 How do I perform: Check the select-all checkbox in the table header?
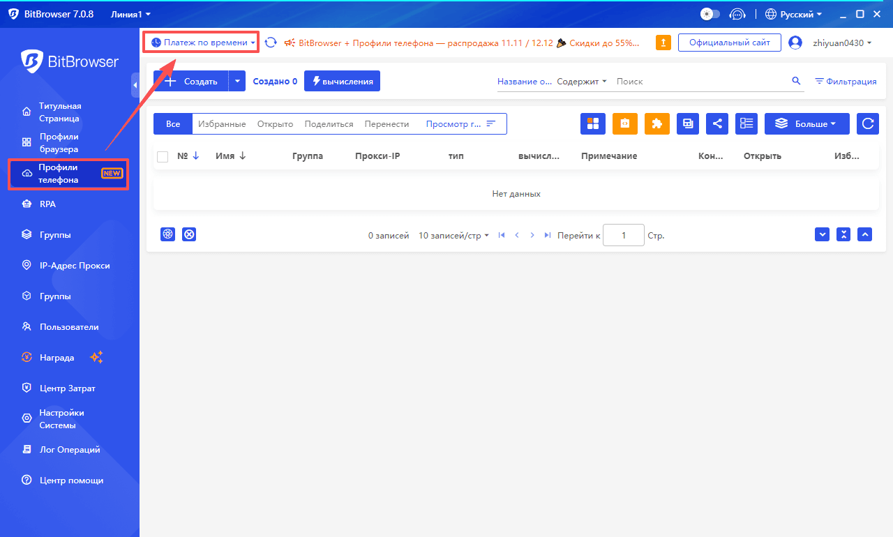coord(163,156)
